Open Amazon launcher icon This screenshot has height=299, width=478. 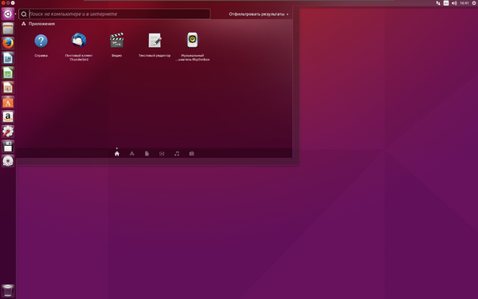8,117
